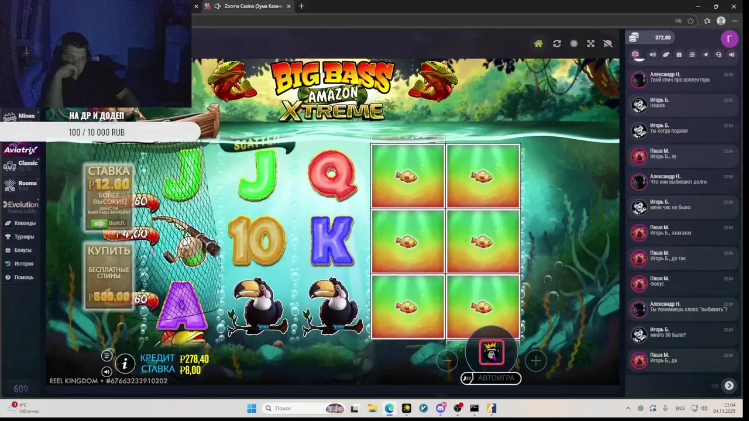Viewport: 749px width, 421px height.
Task: Open Microsoft Edge from the taskbar
Action: pyautogui.click(x=390, y=408)
